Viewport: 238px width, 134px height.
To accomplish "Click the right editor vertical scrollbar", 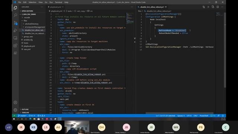I will pos(225,50).
